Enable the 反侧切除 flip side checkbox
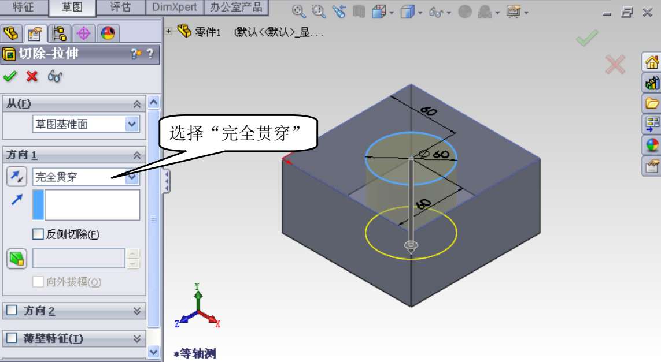The height and width of the screenshot is (362, 661). pyautogui.click(x=38, y=234)
